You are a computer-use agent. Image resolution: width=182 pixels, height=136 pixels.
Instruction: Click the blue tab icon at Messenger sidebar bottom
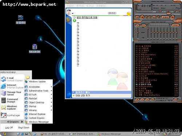pos(69,95)
